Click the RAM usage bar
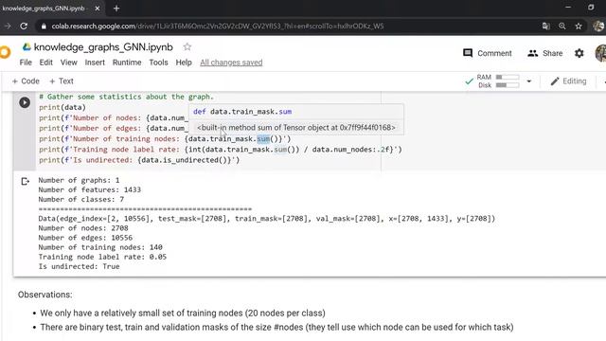The image size is (606, 341). [508, 77]
